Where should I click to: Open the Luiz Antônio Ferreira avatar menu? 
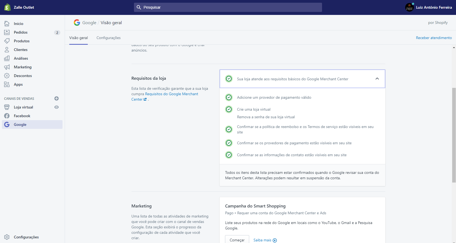click(x=409, y=7)
